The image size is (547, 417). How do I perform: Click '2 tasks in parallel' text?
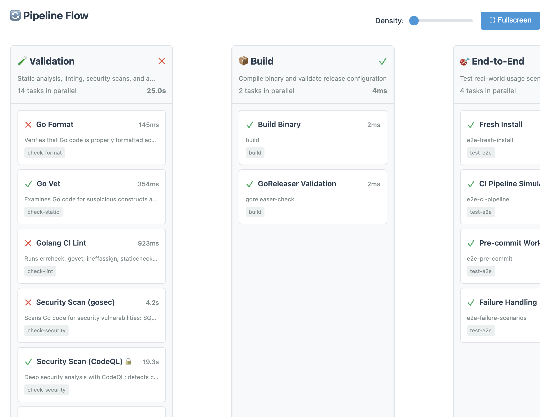coord(266,91)
